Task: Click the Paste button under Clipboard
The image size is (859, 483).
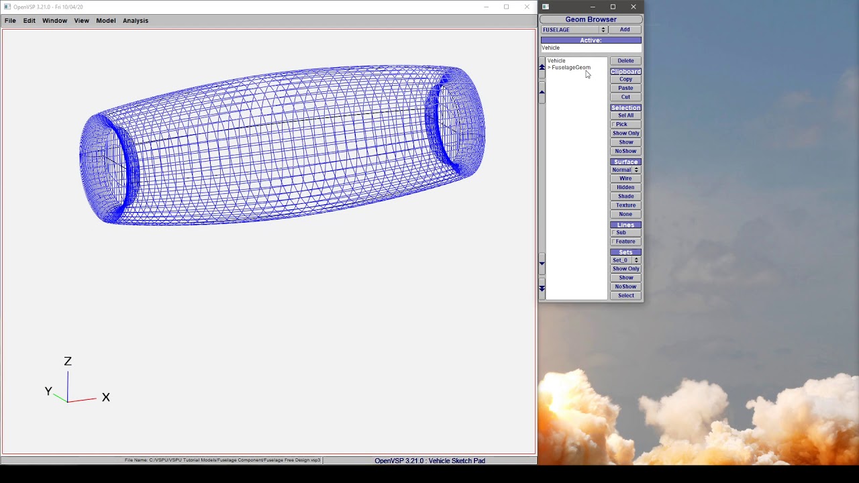Action: [625, 88]
